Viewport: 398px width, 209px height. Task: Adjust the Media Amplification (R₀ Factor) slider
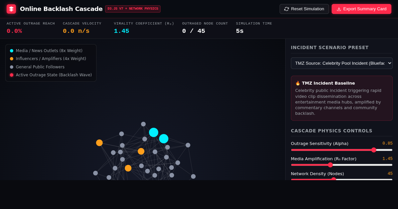(x=342, y=165)
